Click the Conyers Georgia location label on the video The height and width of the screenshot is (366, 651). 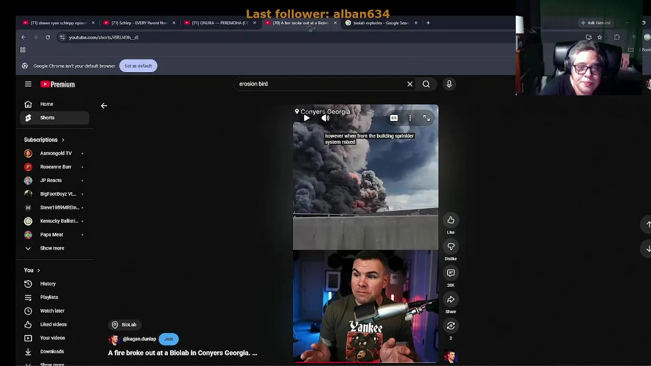(322, 112)
